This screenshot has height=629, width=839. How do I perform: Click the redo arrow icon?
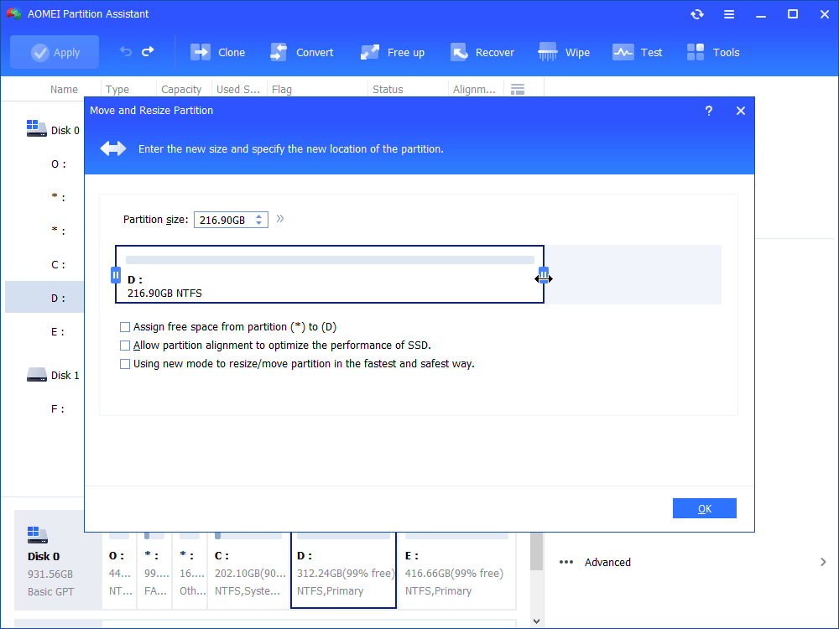click(148, 51)
